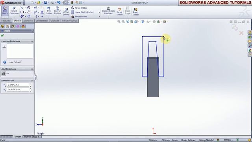Select the Corner Rectangle tool
Image resolution: width=252 pixels, height=142 pixels.
click(x=22, y=12)
